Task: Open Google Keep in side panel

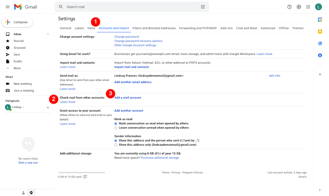Action: pos(320,32)
